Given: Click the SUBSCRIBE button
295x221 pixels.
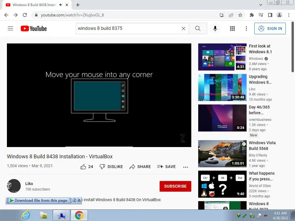Looking at the screenshot, I should pos(175,186).
